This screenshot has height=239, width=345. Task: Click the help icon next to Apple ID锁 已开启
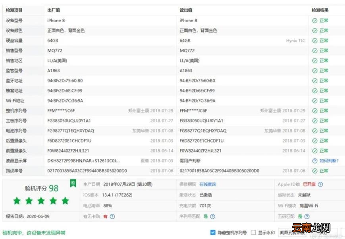[x=320, y=185]
